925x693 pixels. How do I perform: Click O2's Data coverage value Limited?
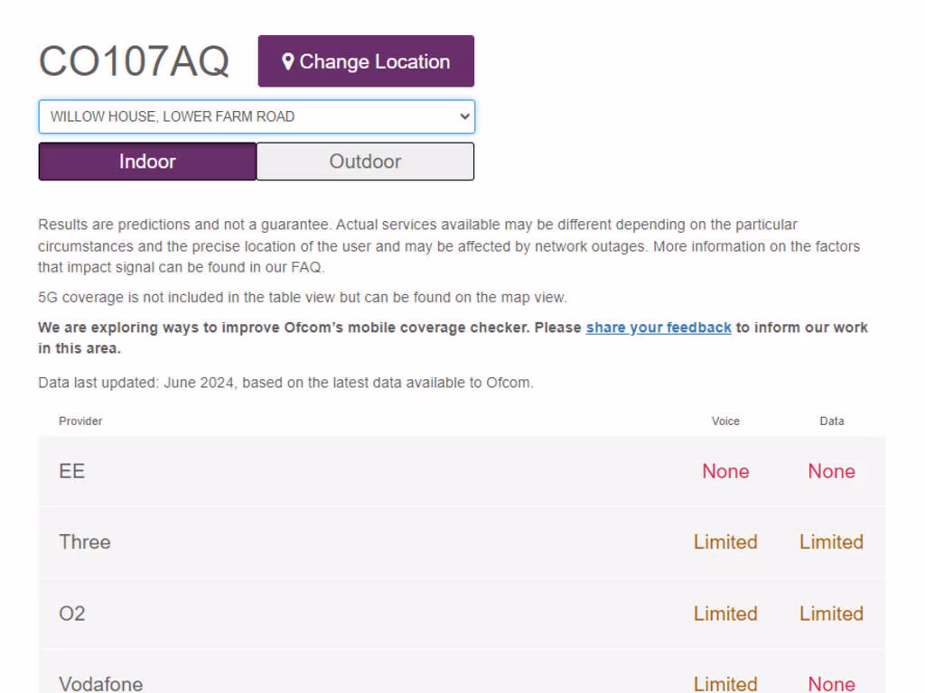click(831, 614)
